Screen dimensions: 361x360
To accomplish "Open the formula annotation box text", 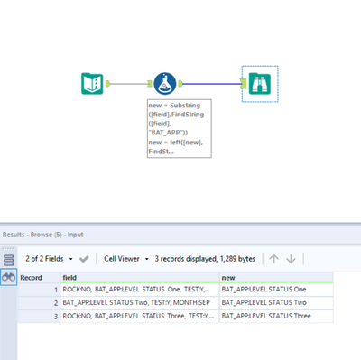I will [180, 128].
